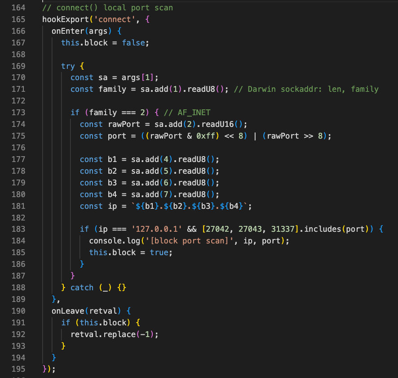The height and width of the screenshot is (378, 398).
Task: Click 'retval' parameter in onLeave signature
Action: [x=103, y=310]
